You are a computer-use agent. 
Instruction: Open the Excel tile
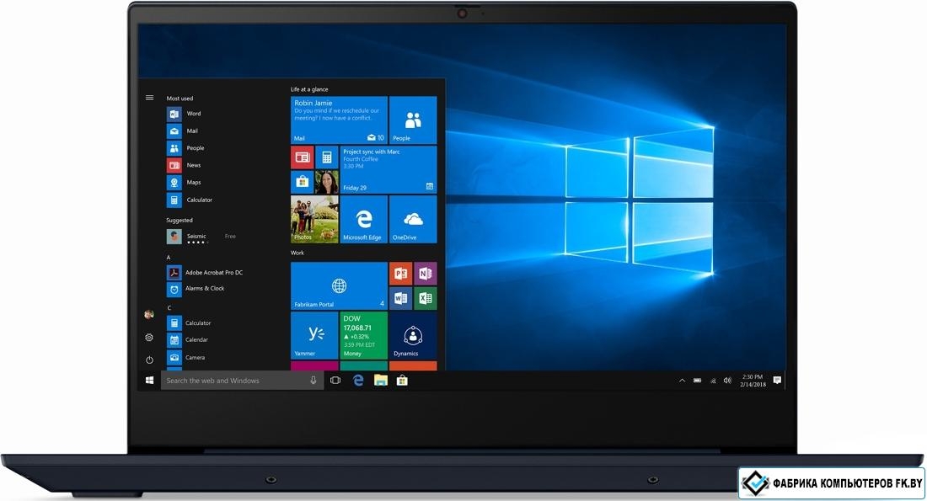pos(425,298)
